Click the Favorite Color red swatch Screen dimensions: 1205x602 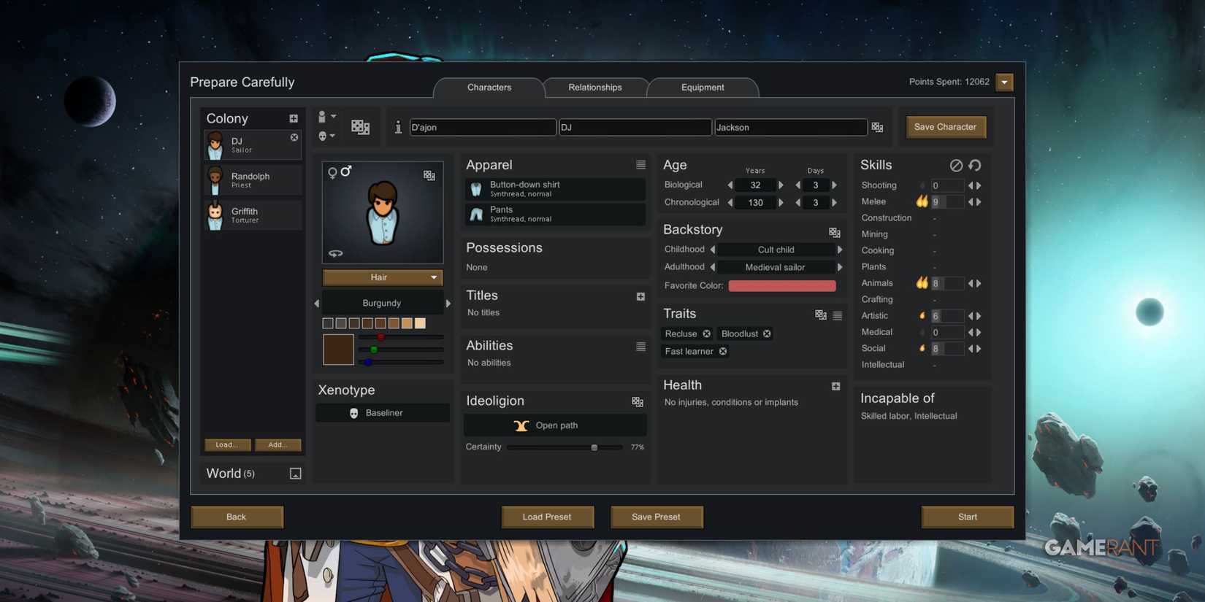coord(782,286)
